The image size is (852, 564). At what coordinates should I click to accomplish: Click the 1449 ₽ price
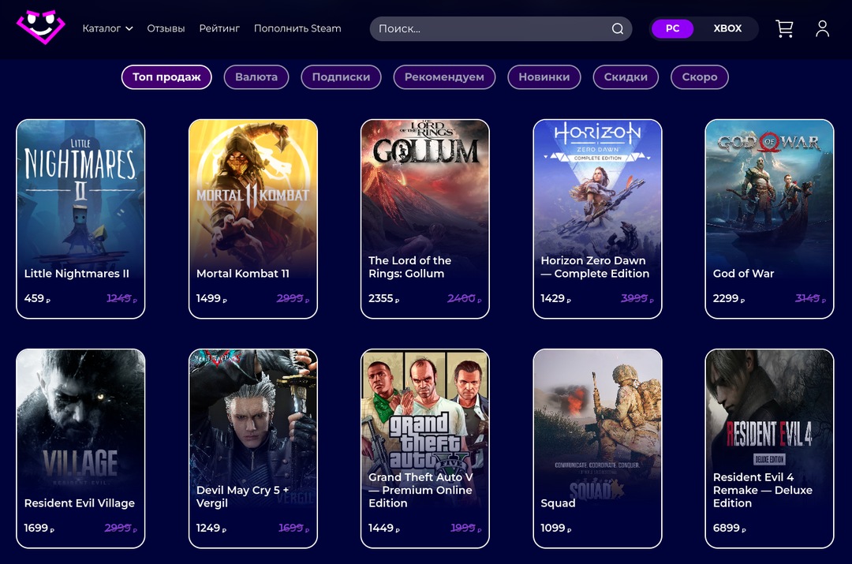click(383, 529)
